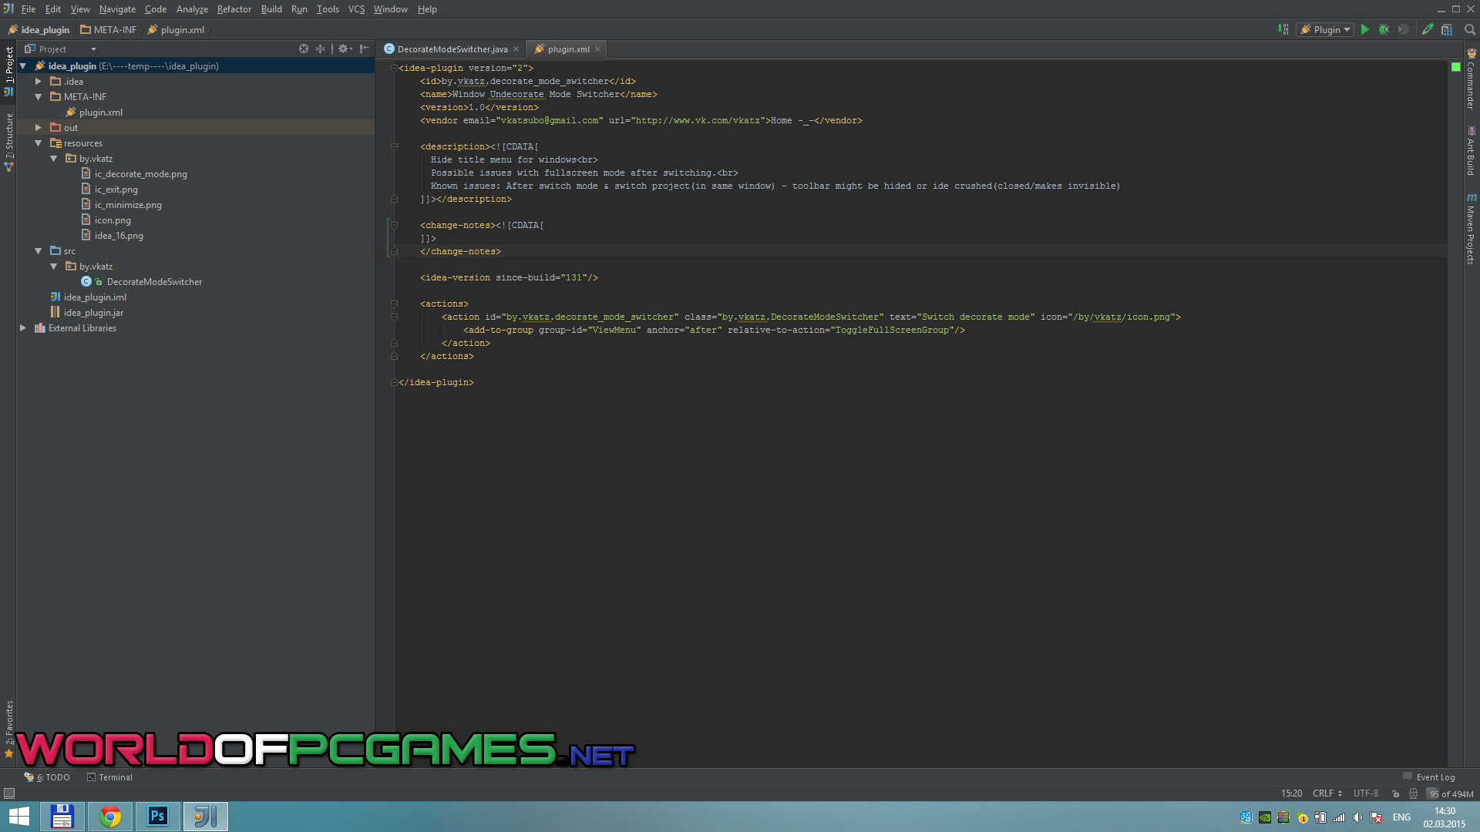Collapse the META-INF folder
1480x832 pixels.
click(38, 97)
